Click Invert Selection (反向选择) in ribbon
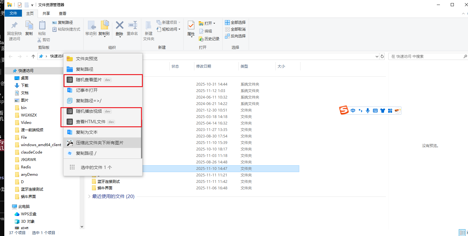 (x=235, y=36)
